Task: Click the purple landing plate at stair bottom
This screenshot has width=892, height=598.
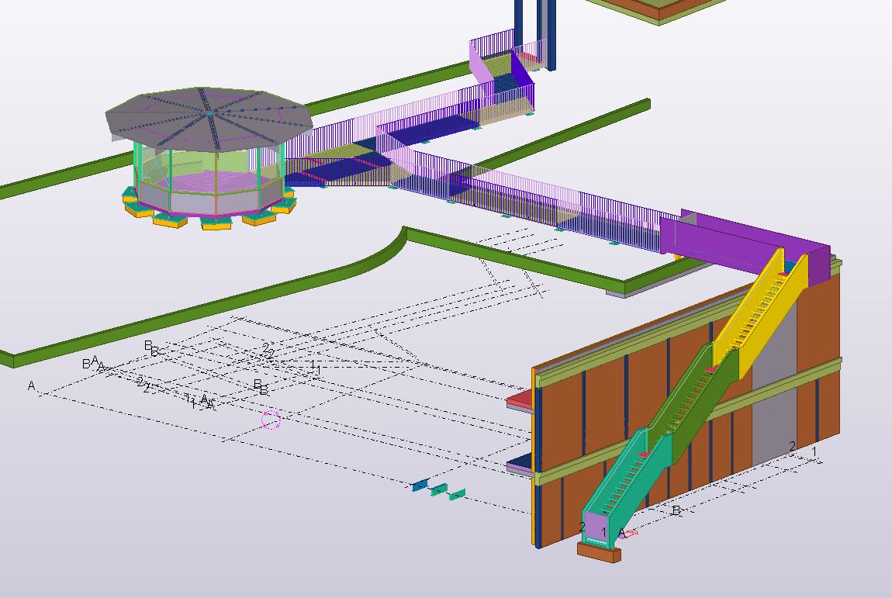Action: click(594, 527)
